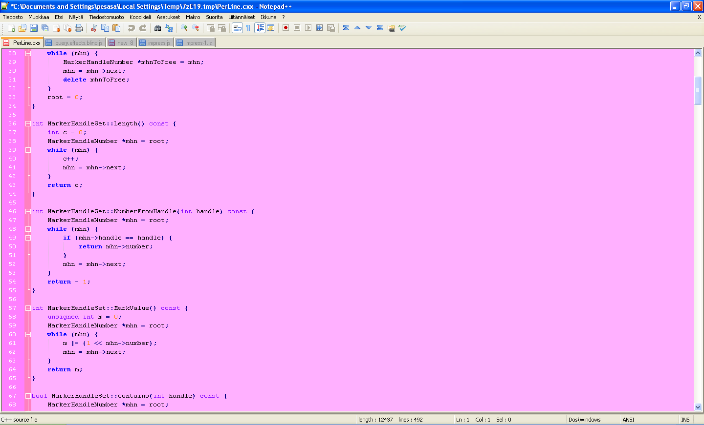Image resolution: width=704 pixels, height=425 pixels.
Task: Switch to the impress-1.js tab
Action: point(195,43)
